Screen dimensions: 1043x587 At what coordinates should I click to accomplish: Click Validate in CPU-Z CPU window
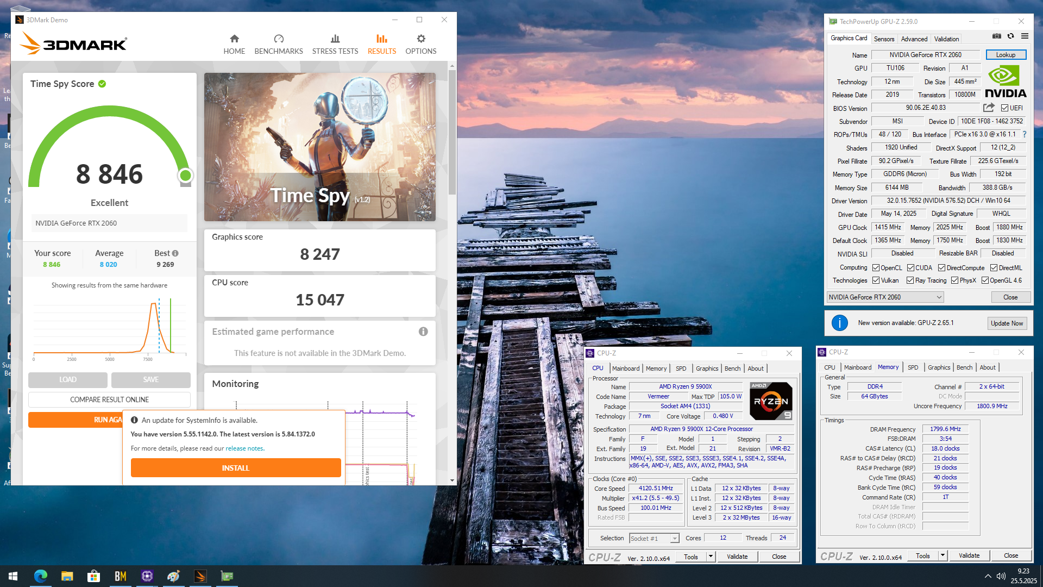coord(737,557)
